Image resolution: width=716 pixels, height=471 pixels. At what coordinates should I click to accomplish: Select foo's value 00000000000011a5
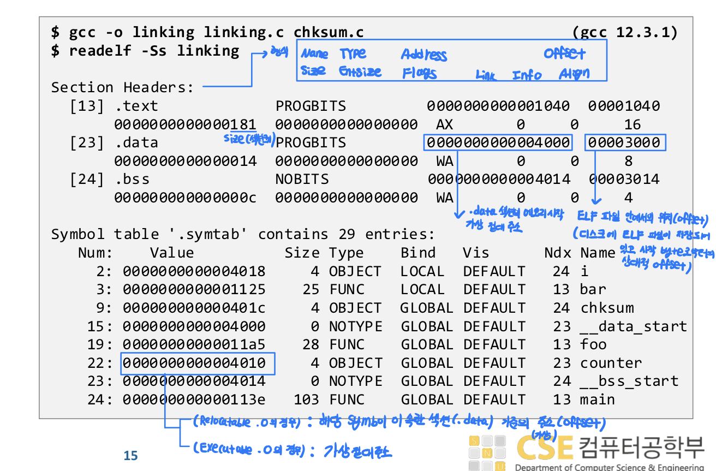tap(194, 344)
